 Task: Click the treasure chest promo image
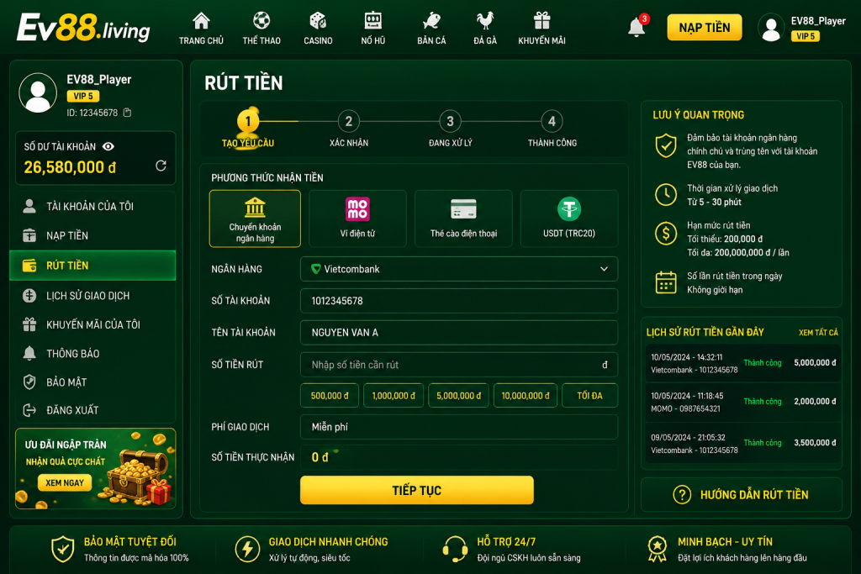(x=138, y=477)
